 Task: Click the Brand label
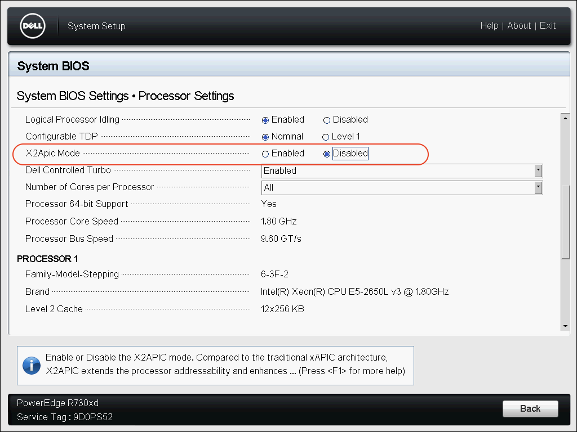click(37, 291)
